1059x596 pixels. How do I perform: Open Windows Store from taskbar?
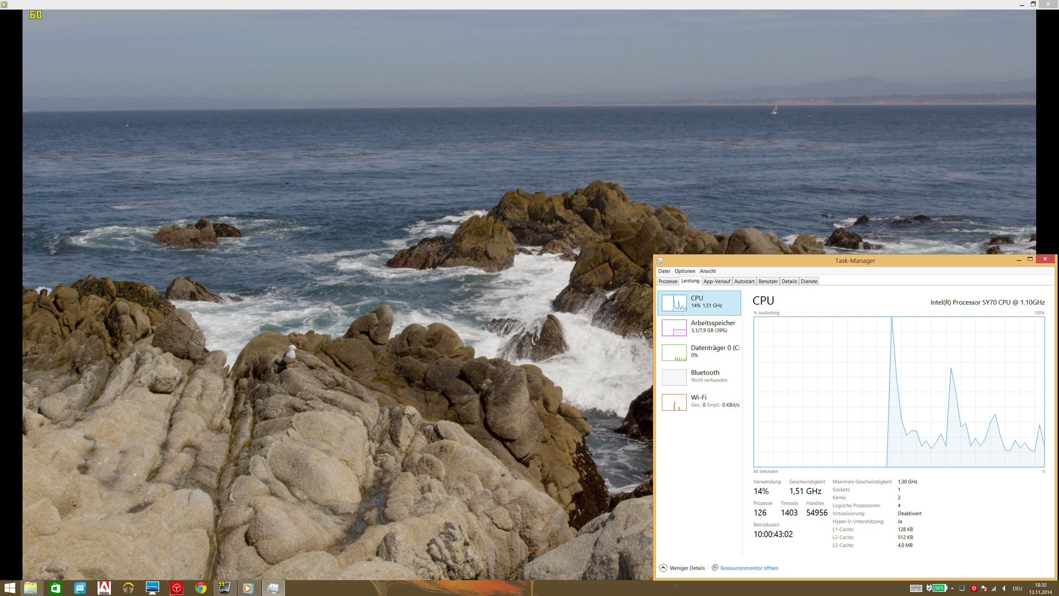pos(55,588)
